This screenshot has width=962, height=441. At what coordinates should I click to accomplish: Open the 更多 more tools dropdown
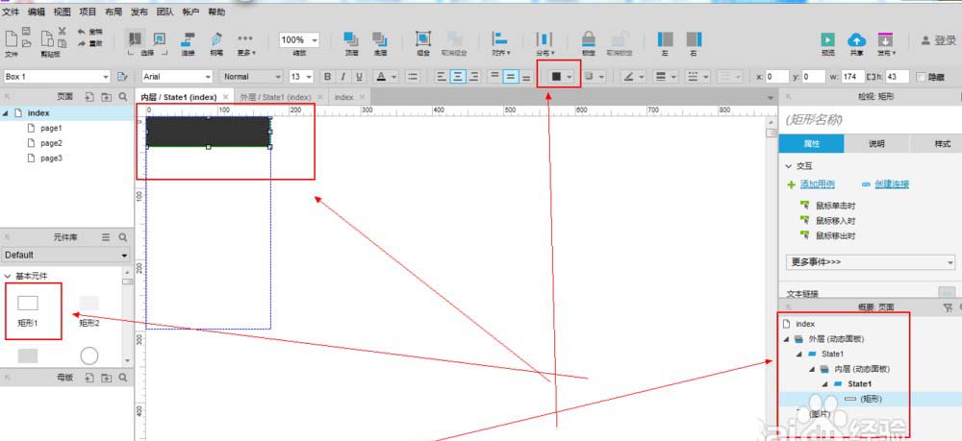point(245,43)
